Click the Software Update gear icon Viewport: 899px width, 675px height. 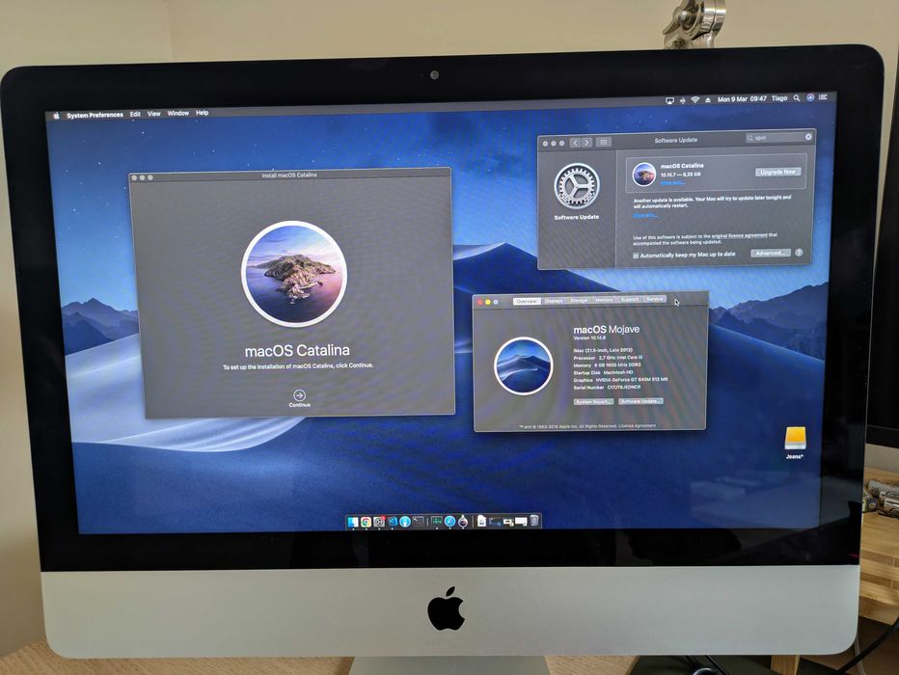coord(576,187)
